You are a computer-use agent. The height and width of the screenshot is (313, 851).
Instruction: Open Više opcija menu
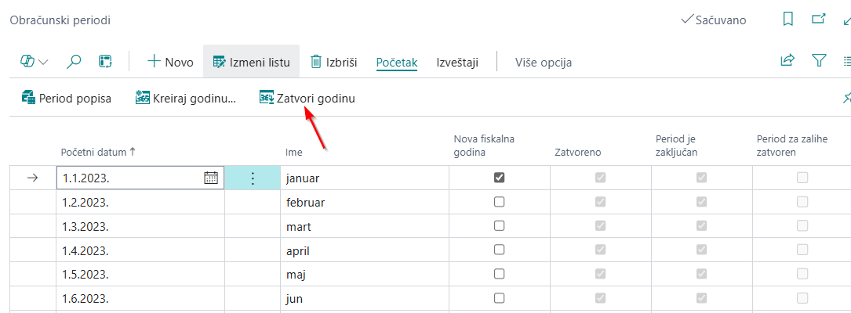click(543, 63)
